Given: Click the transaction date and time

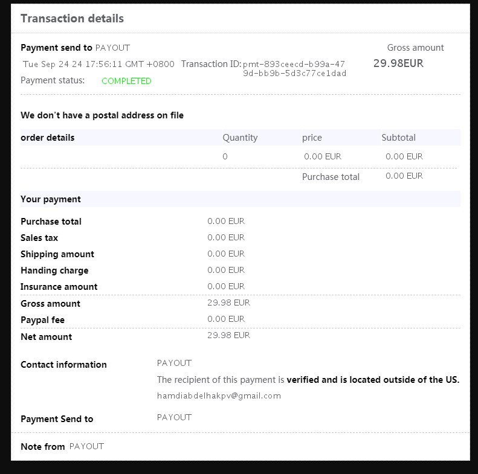Looking at the screenshot, I should (x=99, y=64).
